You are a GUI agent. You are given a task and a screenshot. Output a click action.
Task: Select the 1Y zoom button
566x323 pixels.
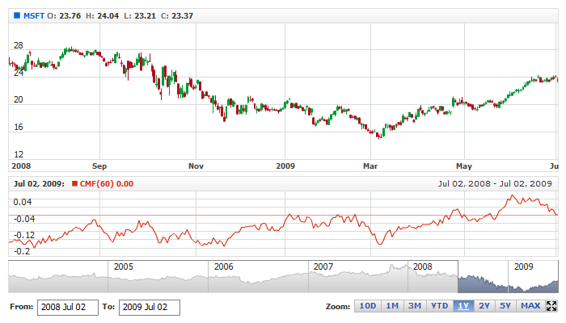pos(463,306)
